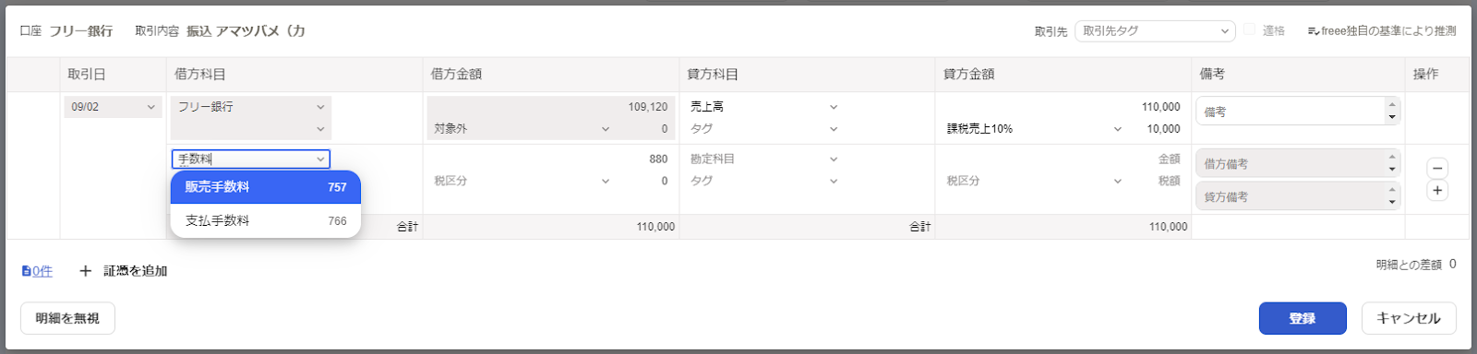The width and height of the screenshot is (1477, 354).
Task: Expand the 売上高 account dropdown
Action: 763,107
